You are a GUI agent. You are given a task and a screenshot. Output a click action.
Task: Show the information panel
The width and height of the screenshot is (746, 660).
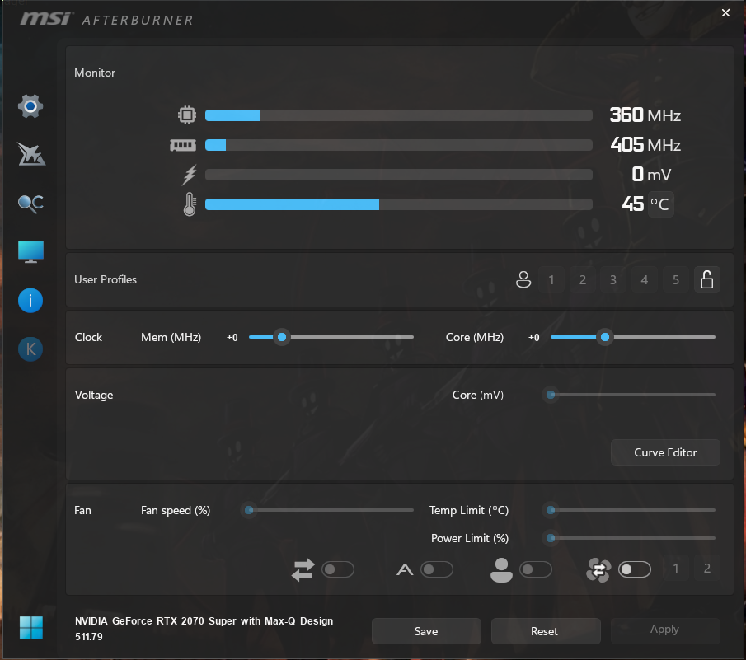tap(30, 301)
